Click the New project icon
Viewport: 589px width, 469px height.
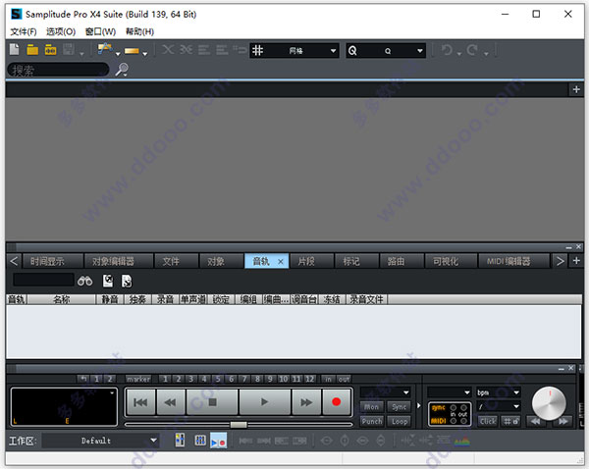click(x=15, y=50)
